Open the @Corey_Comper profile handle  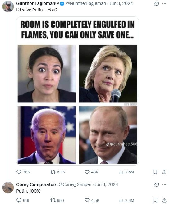(x=75, y=184)
